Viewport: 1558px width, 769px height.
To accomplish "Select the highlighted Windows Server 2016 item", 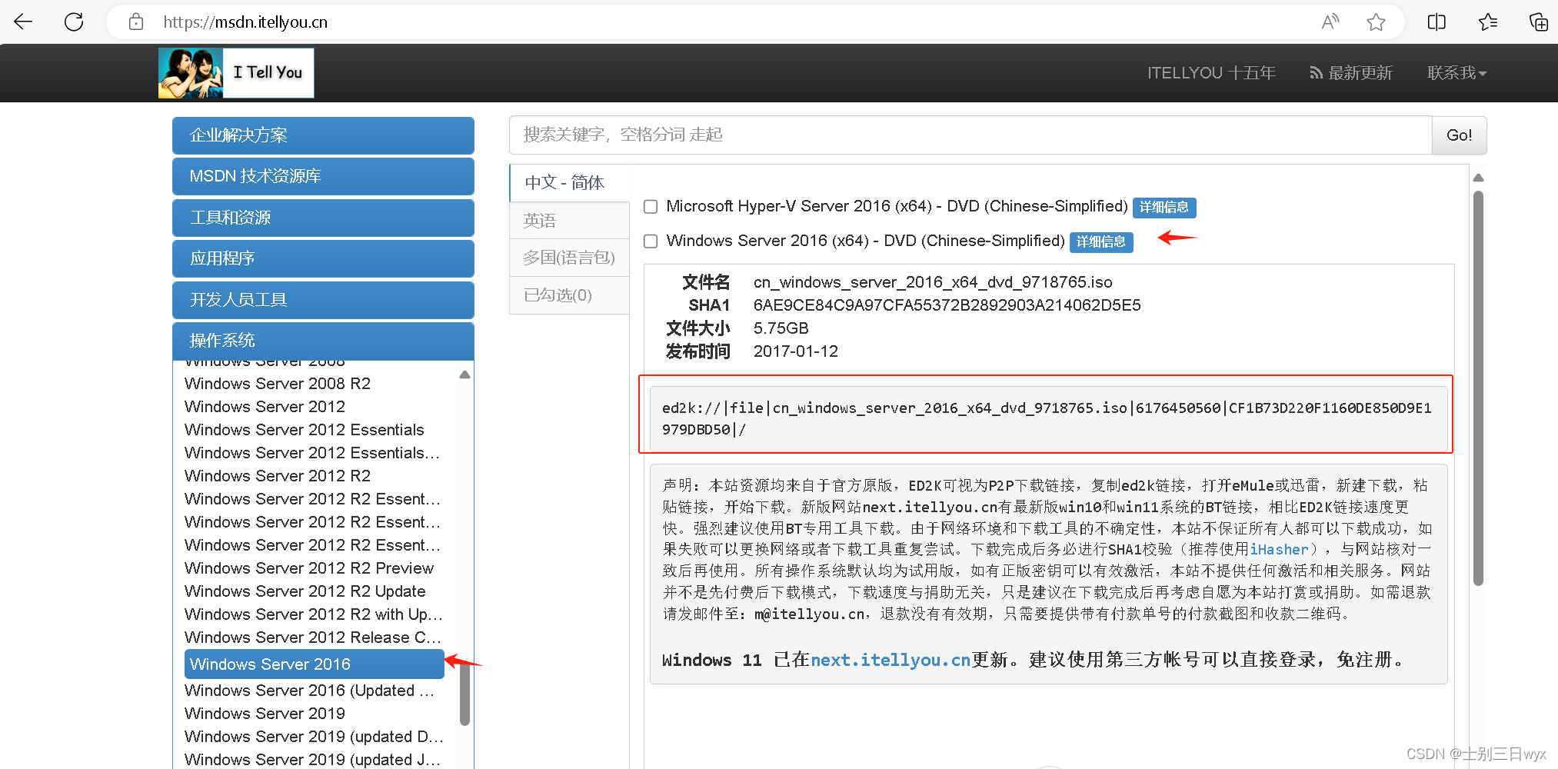I will click(315, 664).
